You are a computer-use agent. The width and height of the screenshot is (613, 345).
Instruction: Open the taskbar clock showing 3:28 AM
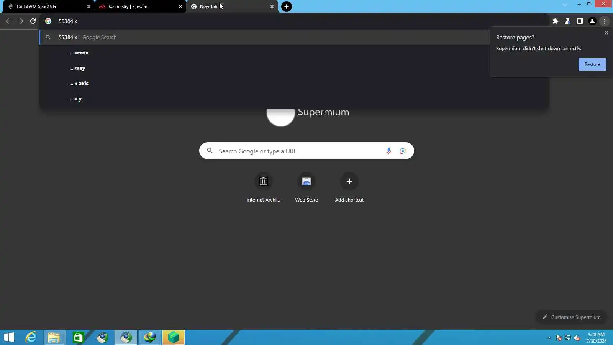(596, 338)
